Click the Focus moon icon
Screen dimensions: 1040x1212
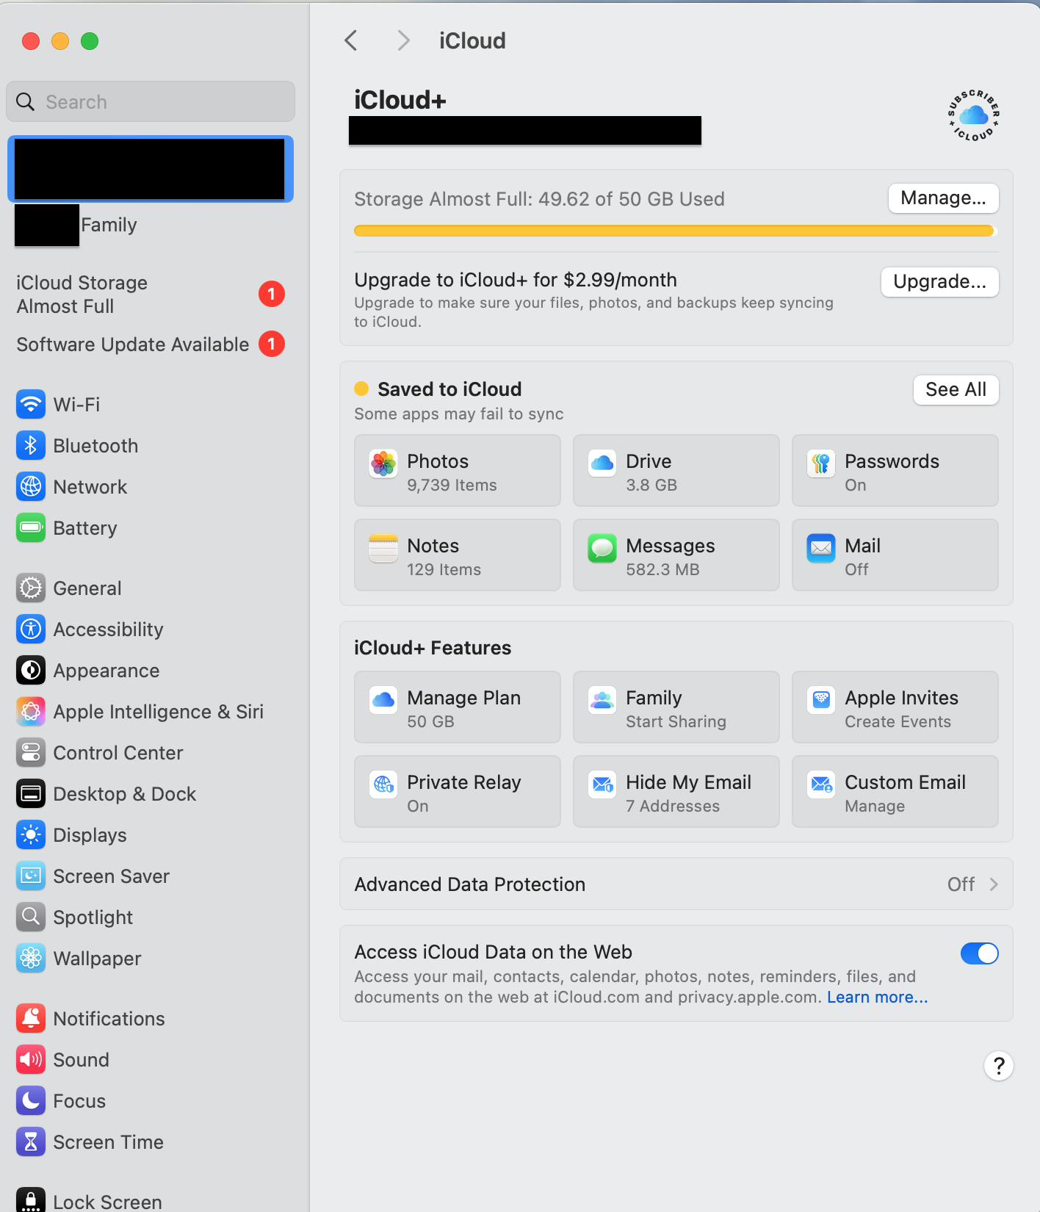31,1100
